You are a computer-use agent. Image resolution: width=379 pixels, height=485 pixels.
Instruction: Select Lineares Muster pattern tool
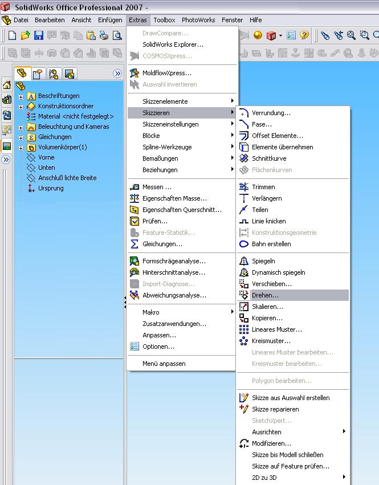(294, 330)
